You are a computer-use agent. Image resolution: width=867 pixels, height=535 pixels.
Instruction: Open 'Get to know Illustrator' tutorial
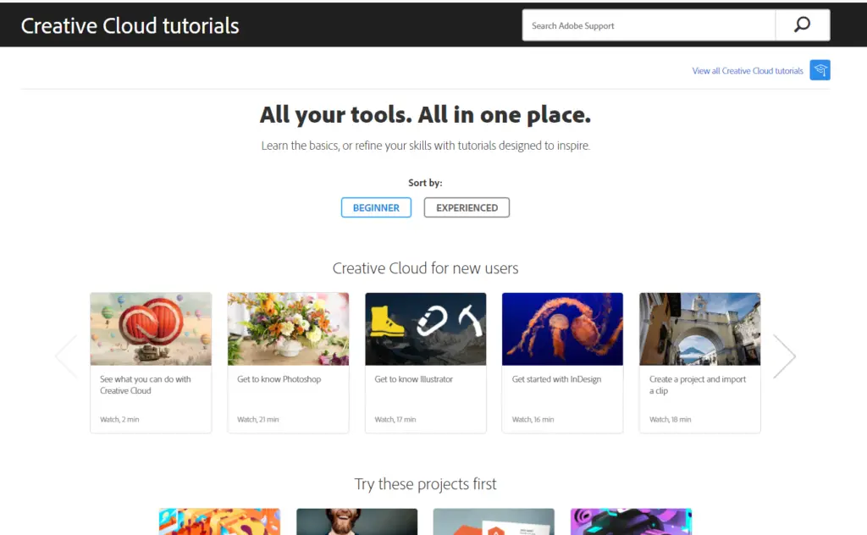click(x=413, y=379)
